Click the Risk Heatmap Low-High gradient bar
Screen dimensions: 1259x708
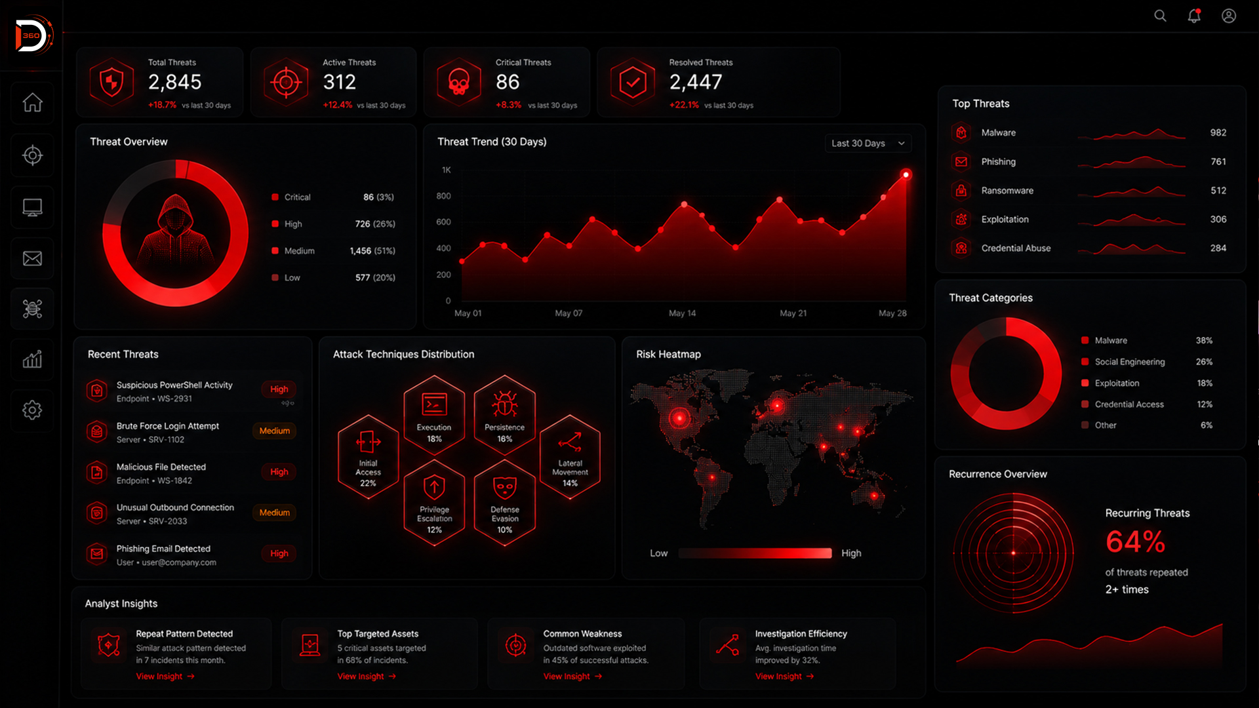pos(755,553)
